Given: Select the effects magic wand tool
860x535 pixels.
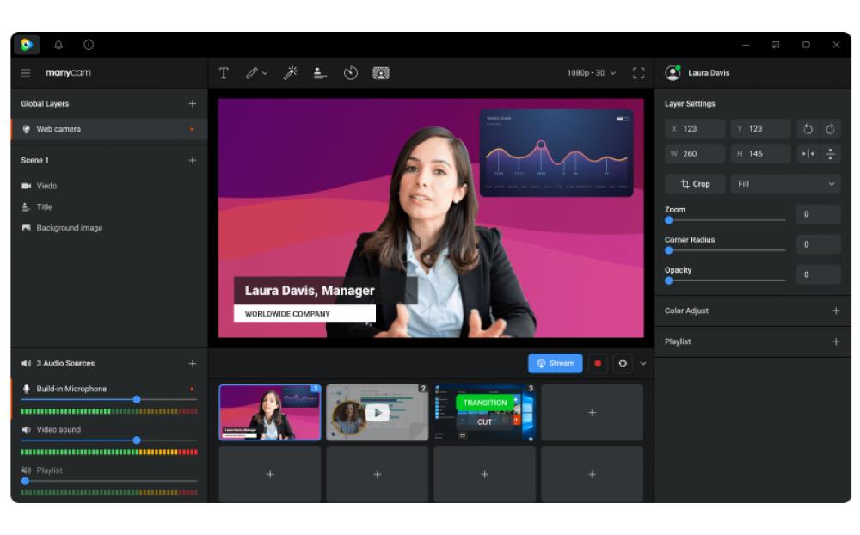Looking at the screenshot, I should [291, 73].
